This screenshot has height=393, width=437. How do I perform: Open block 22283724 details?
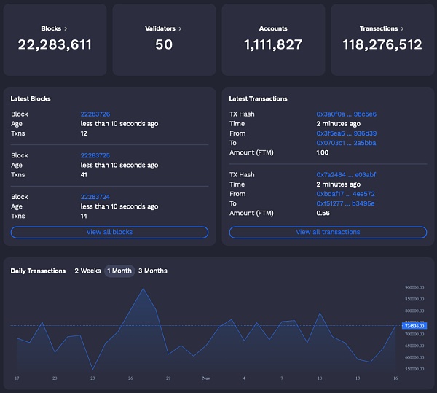(95, 197)
